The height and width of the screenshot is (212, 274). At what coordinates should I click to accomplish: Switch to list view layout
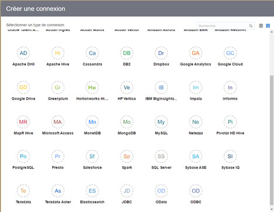coord(261,26)
